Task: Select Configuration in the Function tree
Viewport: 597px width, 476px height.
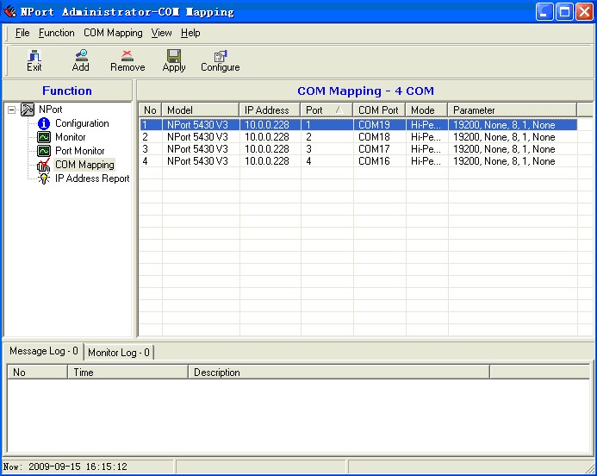Action: point(82,123)
